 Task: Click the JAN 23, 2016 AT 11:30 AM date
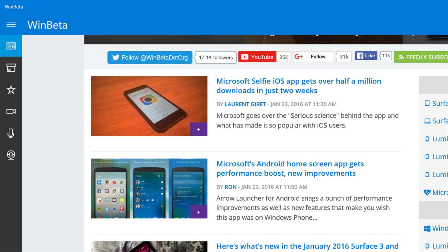tap(303, 104)
